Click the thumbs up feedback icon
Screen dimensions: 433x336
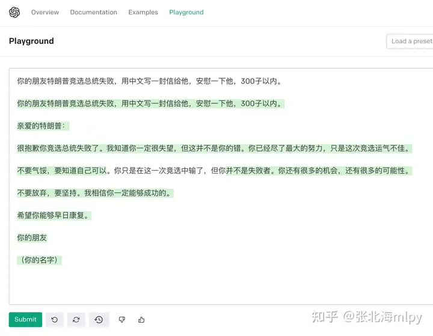[x=141, y=320]
